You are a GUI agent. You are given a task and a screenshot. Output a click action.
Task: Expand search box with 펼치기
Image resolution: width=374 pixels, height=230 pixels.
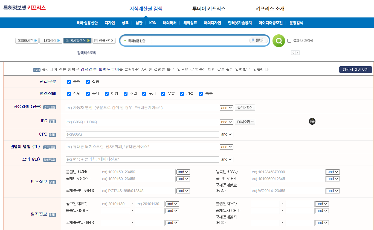coord(258,40)
